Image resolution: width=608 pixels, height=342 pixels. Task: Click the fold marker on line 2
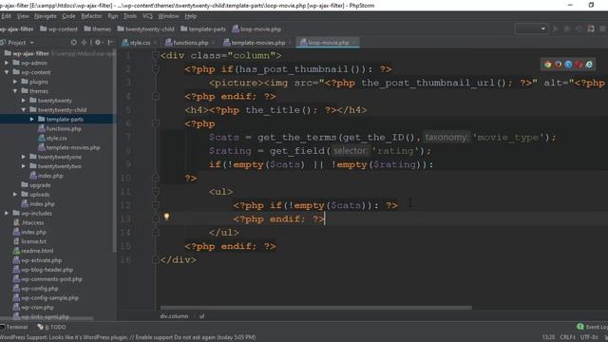click(x=156, y=69)
